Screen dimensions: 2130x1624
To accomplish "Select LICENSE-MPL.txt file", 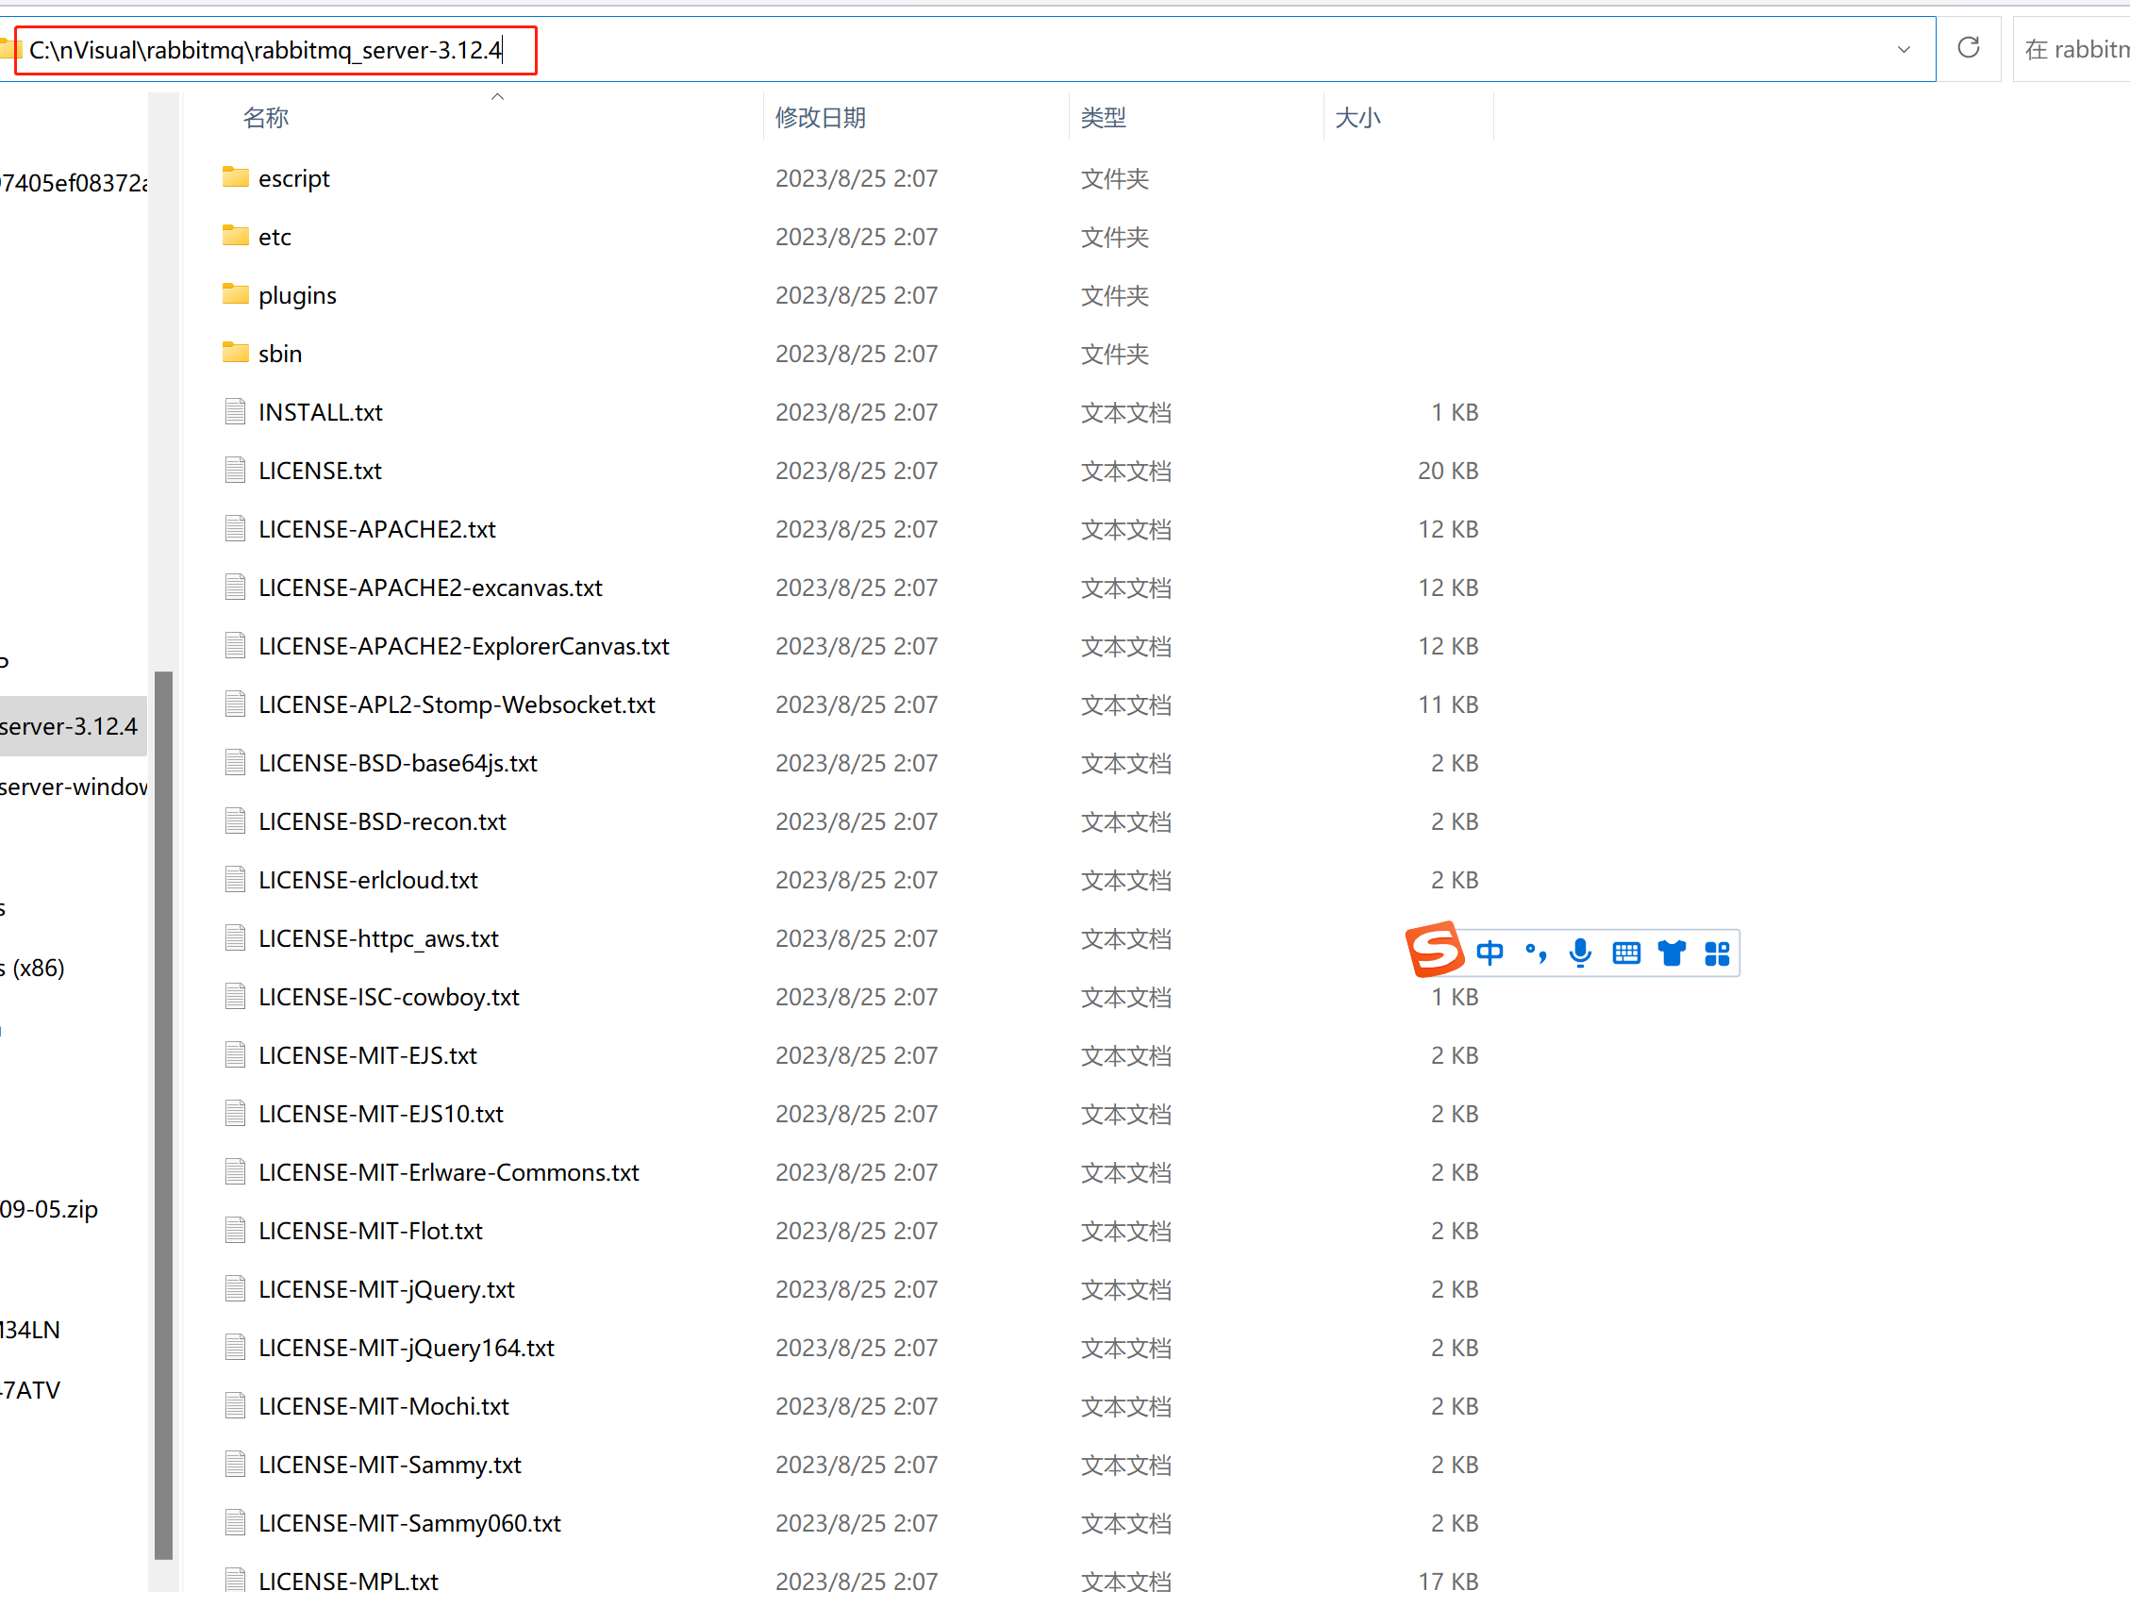I will 348,1581.
